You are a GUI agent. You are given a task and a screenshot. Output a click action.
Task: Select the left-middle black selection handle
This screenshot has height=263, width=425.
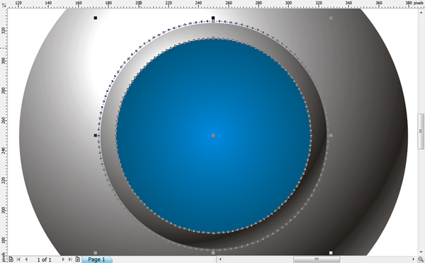pos(96,135)
